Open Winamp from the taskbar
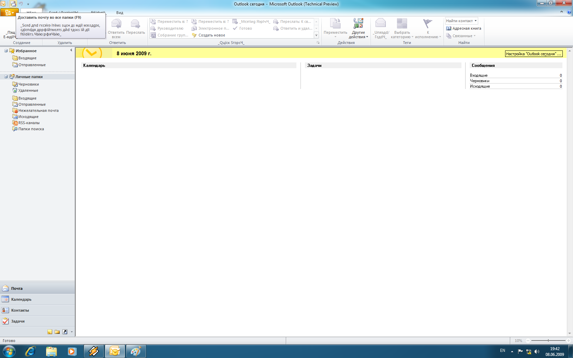The height and width of the screenshot is (358, 573). (94, 351)
